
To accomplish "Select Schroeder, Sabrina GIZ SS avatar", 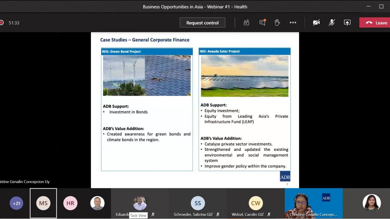I will pyautogui.click(x=198, y=203).
